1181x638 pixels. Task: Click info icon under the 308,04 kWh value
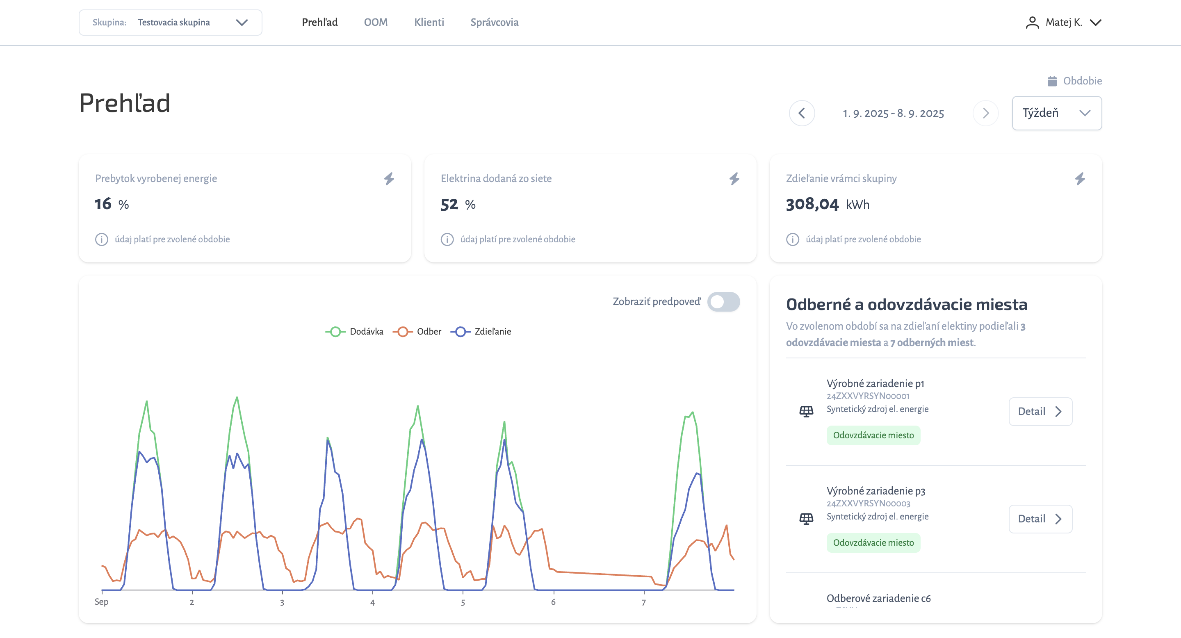pos(792,239)
